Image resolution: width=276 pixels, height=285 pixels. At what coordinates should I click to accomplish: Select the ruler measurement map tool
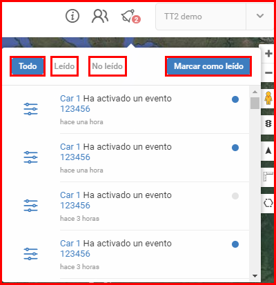(268, 177)
